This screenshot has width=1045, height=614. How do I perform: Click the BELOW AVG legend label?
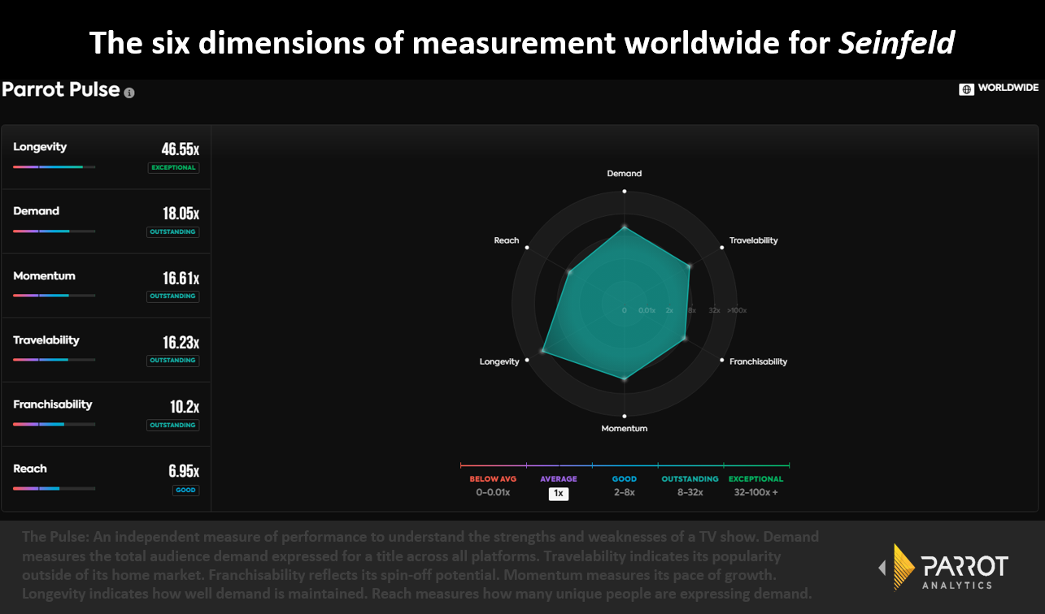click(x=493, y=479)
